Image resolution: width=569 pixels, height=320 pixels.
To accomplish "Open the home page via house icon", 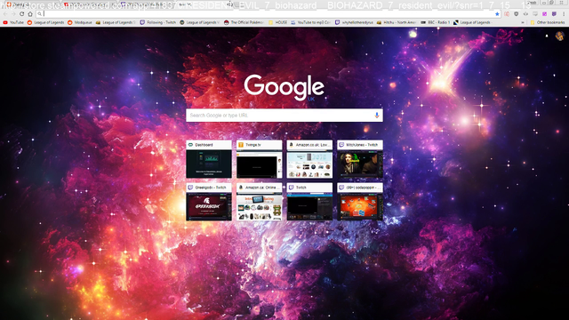I will (x=30, y=14).
